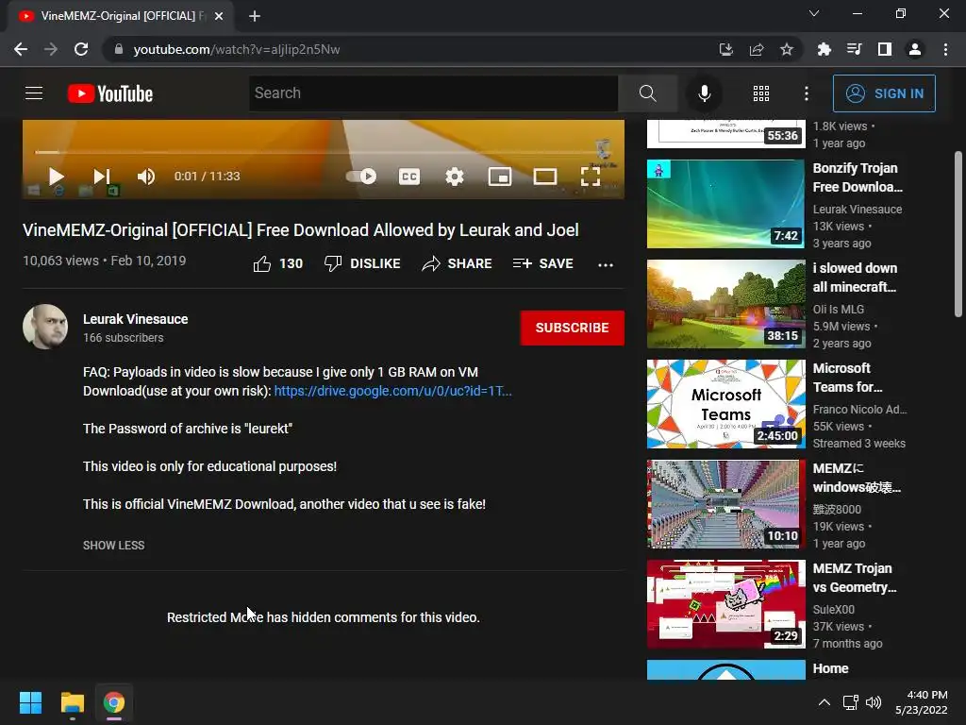The width and height of the screenshot is (966, 725).
Task: Seek on the video progress bar
Action: pos(324,152)
